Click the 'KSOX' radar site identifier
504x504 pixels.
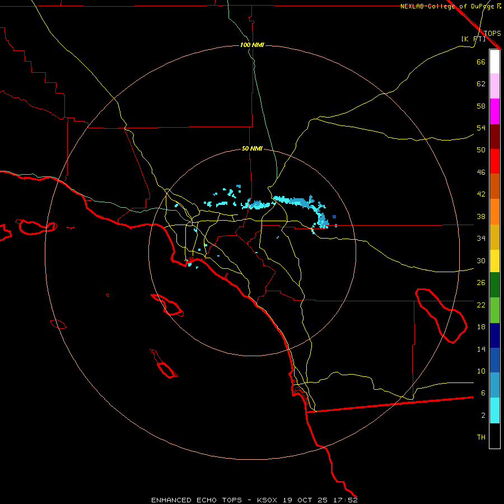267,500
